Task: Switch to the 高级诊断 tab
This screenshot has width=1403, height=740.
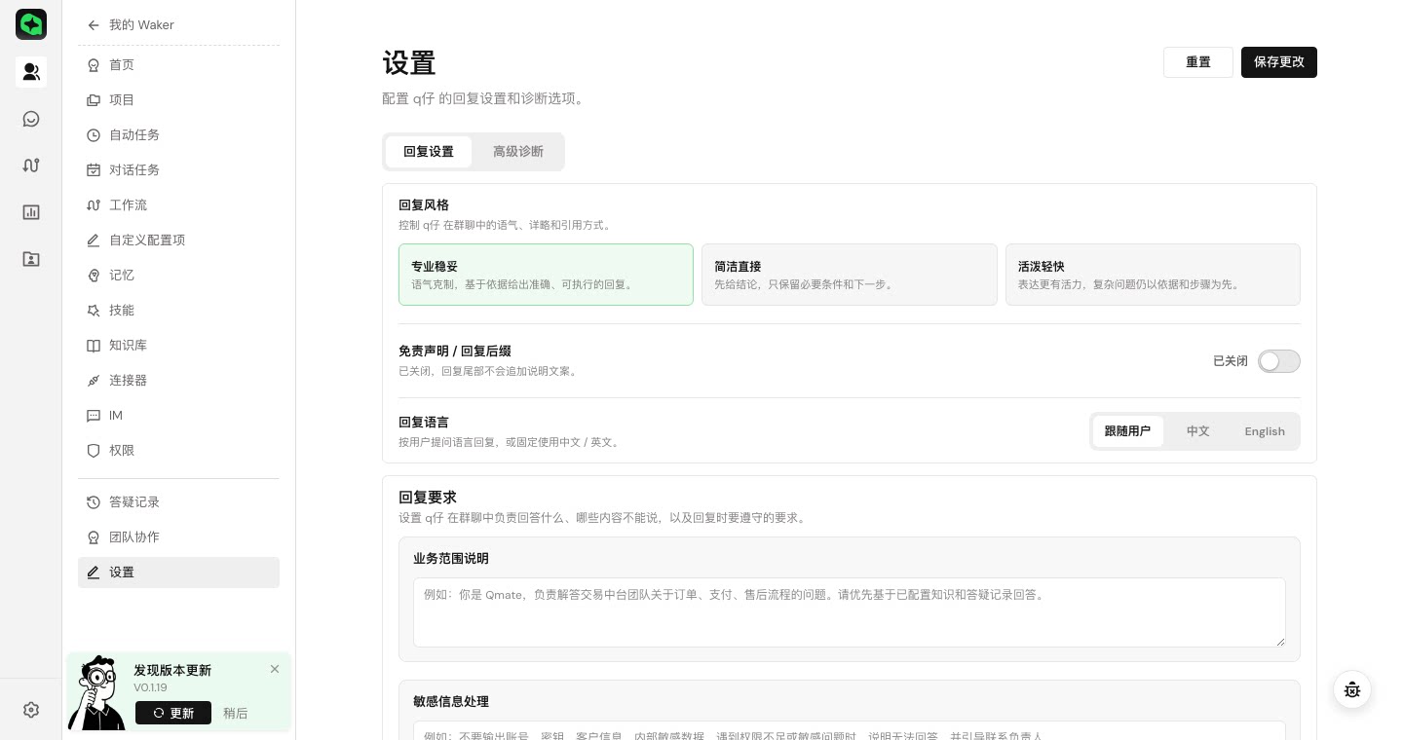Action: (518, 152)
